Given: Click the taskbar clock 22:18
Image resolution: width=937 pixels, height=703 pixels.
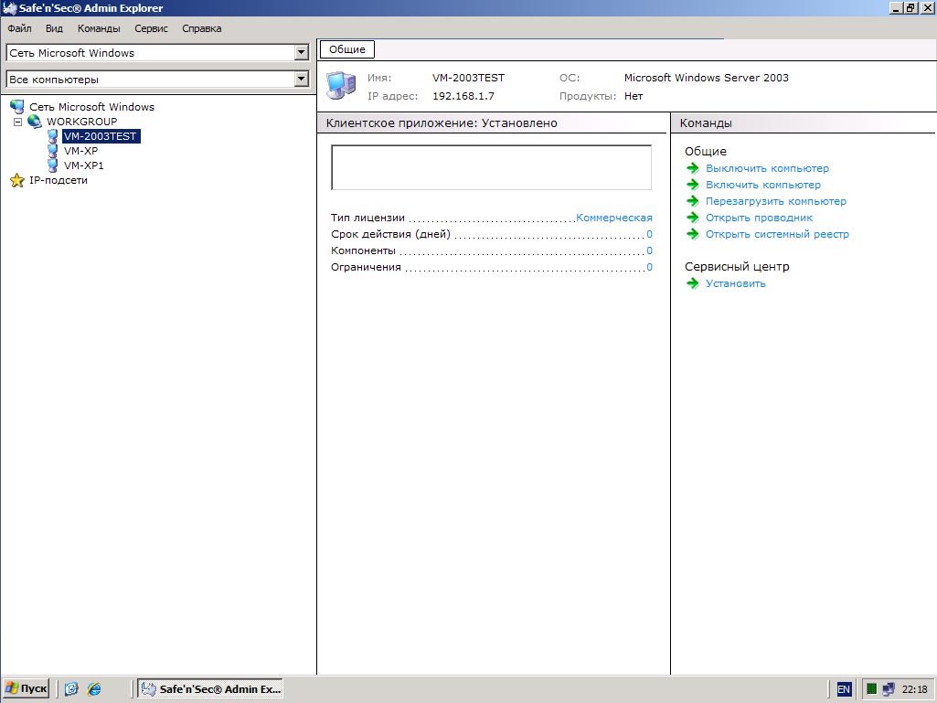Looking at the screenshot, I should (914, 688).
